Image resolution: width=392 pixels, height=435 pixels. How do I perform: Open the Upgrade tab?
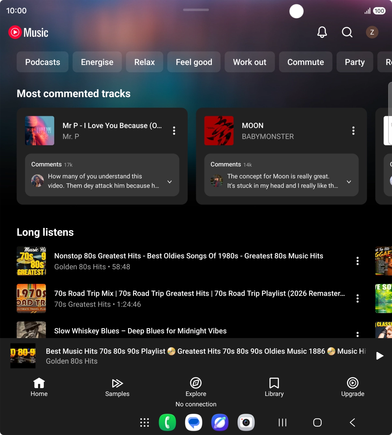click(353, 387)
